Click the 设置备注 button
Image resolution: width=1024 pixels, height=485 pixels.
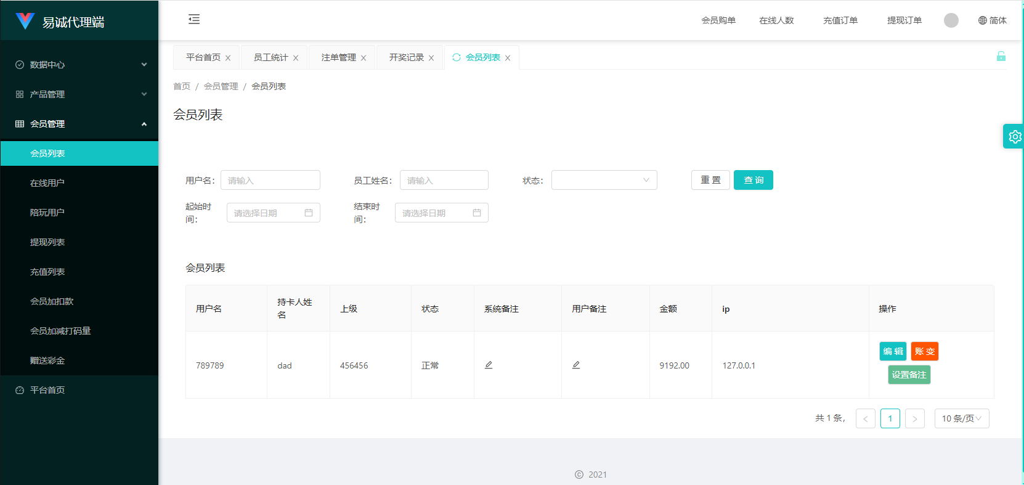pyautogui.click(x=909, y=375)
